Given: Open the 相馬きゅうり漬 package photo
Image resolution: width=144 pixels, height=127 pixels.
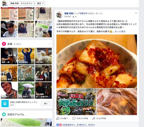Looking at the screenshot, I should coord(76,102).
